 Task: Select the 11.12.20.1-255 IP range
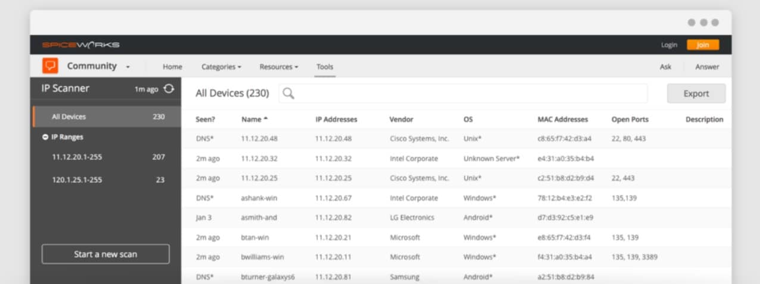107,157
